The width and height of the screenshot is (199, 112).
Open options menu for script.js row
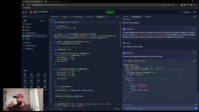(46, 36)
